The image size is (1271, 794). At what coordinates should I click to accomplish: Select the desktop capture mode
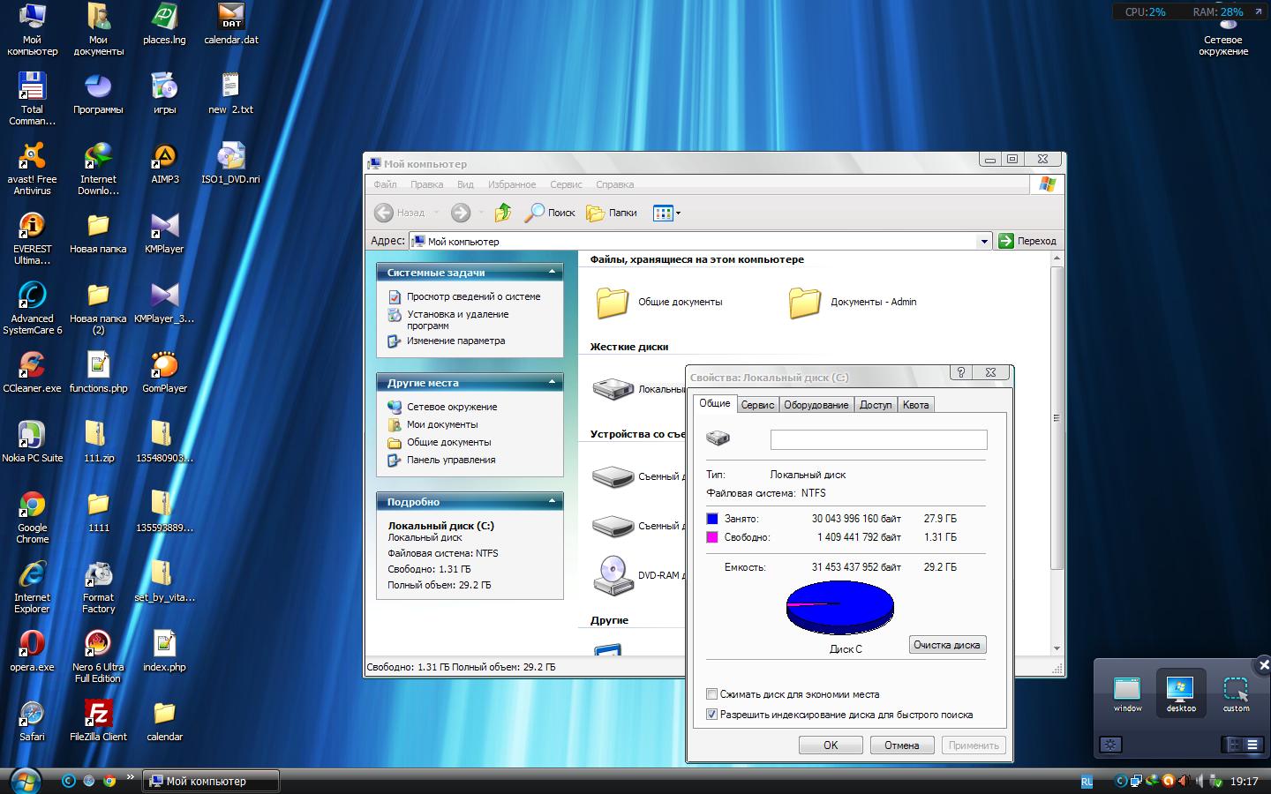1180,693
